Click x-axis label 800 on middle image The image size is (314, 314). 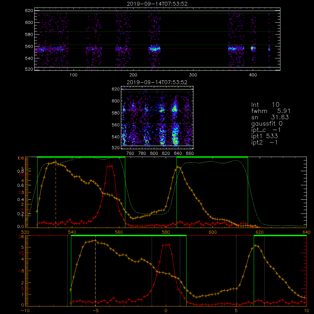coord(154,154)
